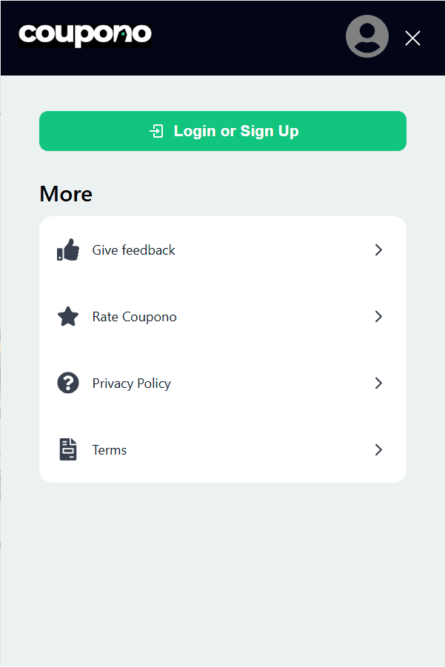Click the white More options card
445x667 pixels.
[x=222, y=349]
